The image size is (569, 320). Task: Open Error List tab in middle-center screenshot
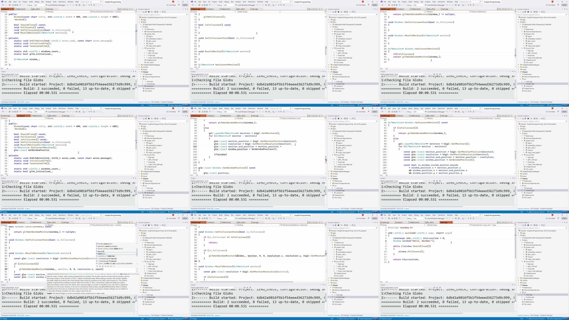click(x=210, y=209)
